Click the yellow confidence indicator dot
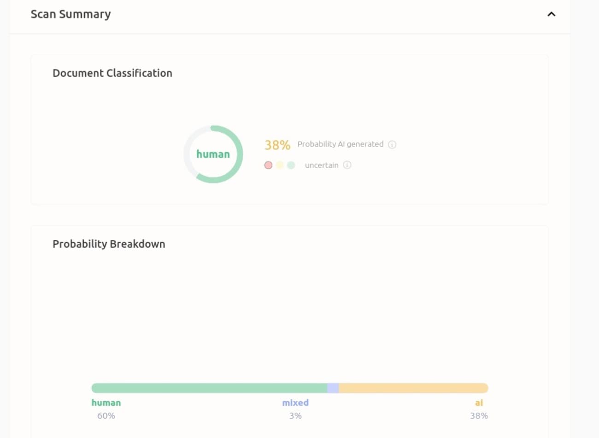Image resolution: width=599 pixels, height=438 pixels. (x=280, y=165)
